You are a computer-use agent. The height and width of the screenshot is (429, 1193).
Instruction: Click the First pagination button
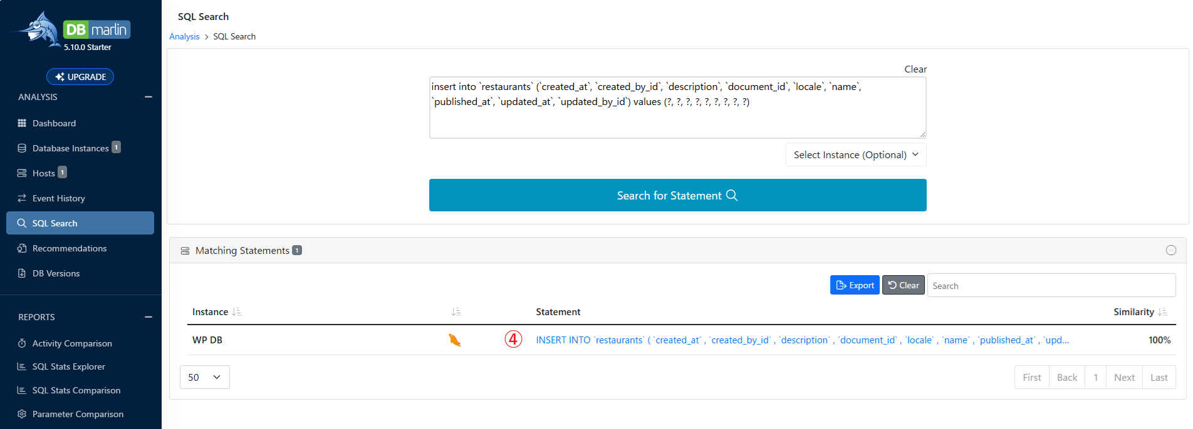coord(1032,377)
